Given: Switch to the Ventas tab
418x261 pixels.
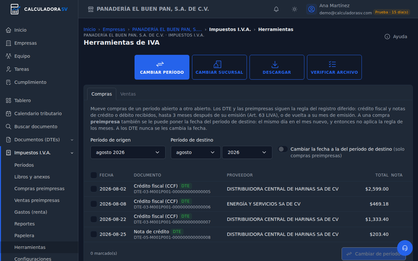Looking at the screenshot, I should coord(128,94).
